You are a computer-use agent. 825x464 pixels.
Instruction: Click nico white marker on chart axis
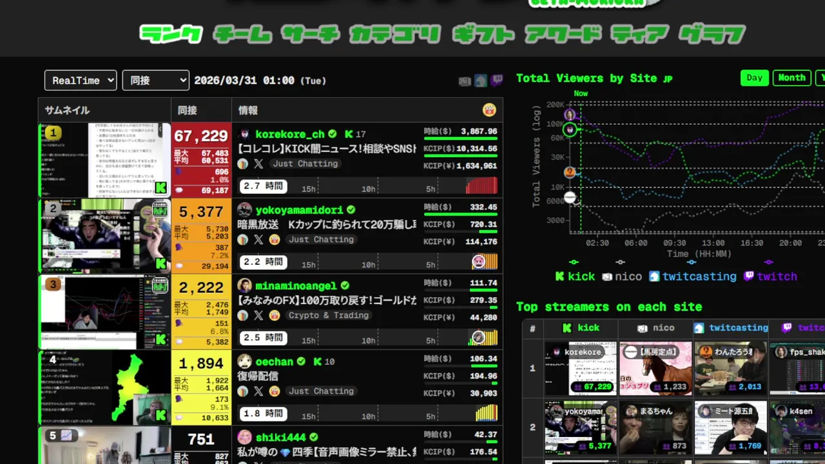(x=570, y=197)
